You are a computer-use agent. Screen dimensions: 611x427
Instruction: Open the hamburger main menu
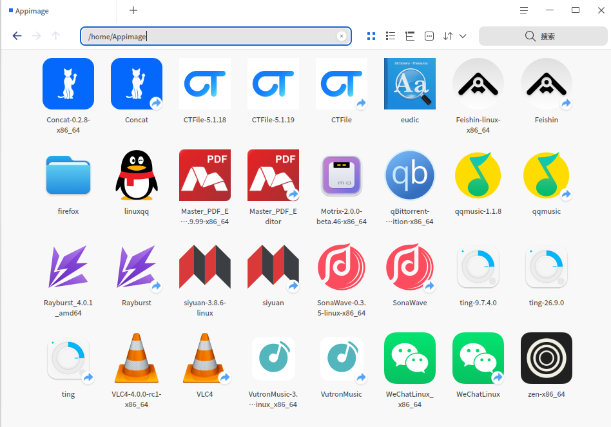coord(524,10)
